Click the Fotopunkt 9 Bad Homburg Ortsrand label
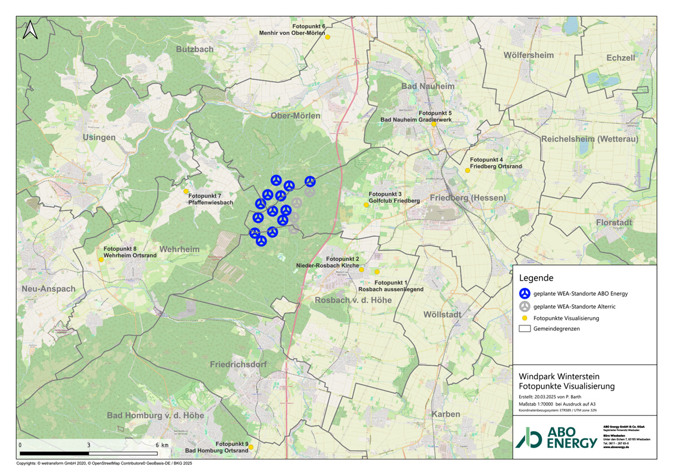Image resolution: width=673 pixels, height=475 pixels. pos(217,447)
